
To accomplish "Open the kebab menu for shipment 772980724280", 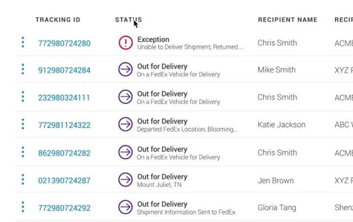I will pos(23,42).
